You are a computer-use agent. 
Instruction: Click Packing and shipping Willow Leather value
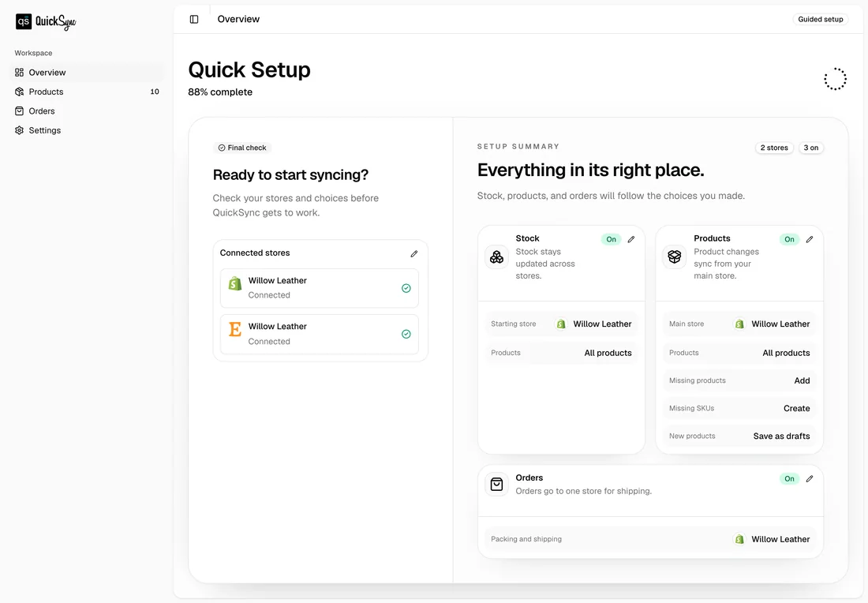[780, 539]
